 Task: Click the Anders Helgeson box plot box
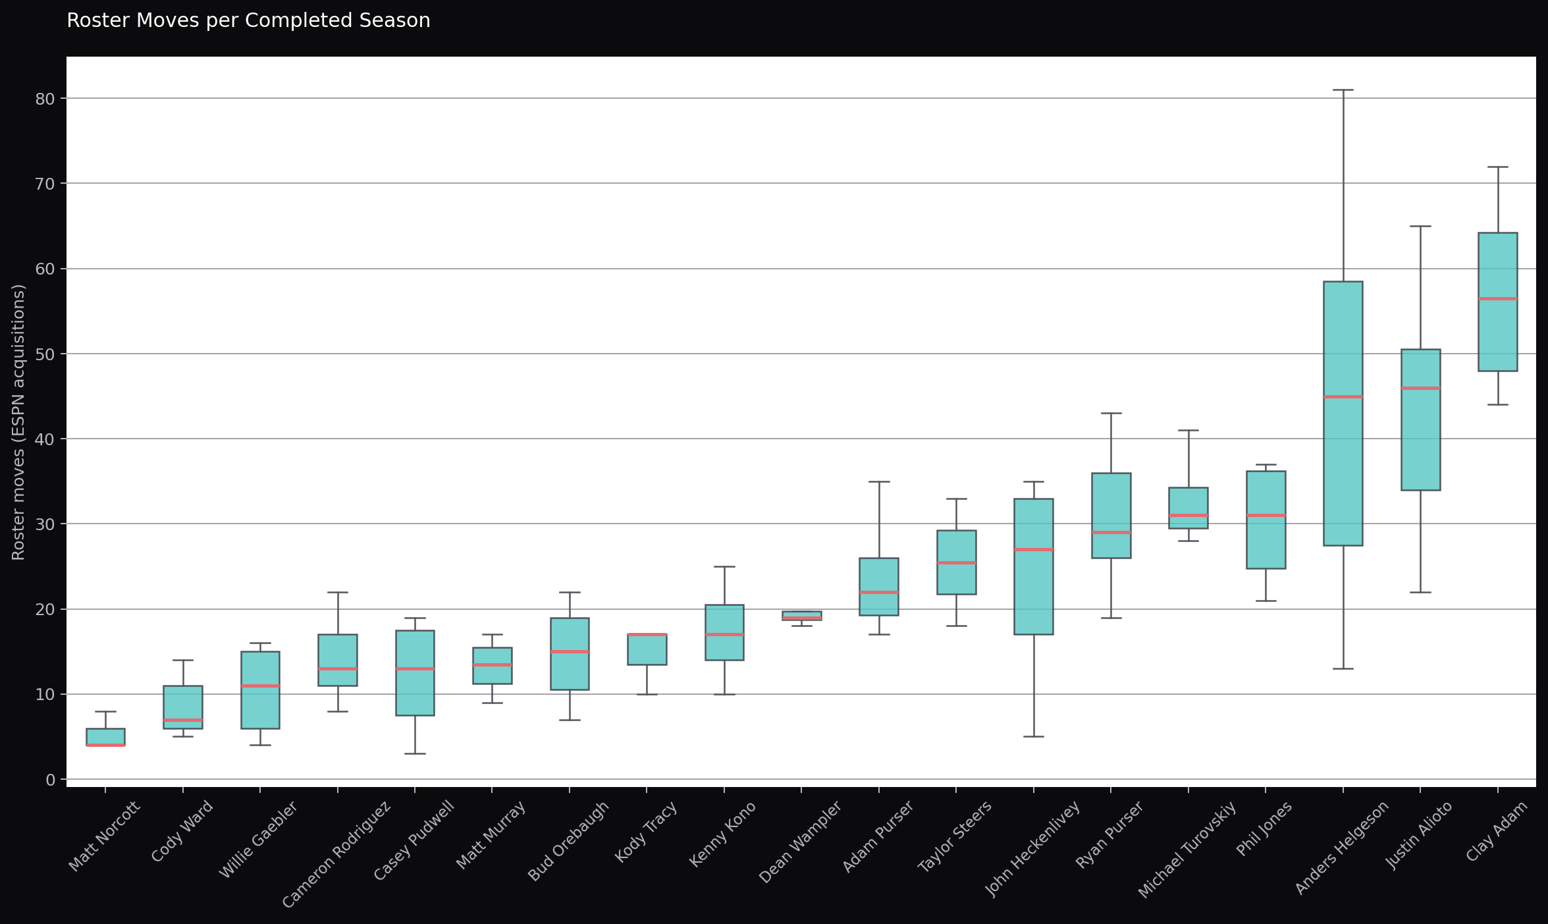tap(1343, 414)
